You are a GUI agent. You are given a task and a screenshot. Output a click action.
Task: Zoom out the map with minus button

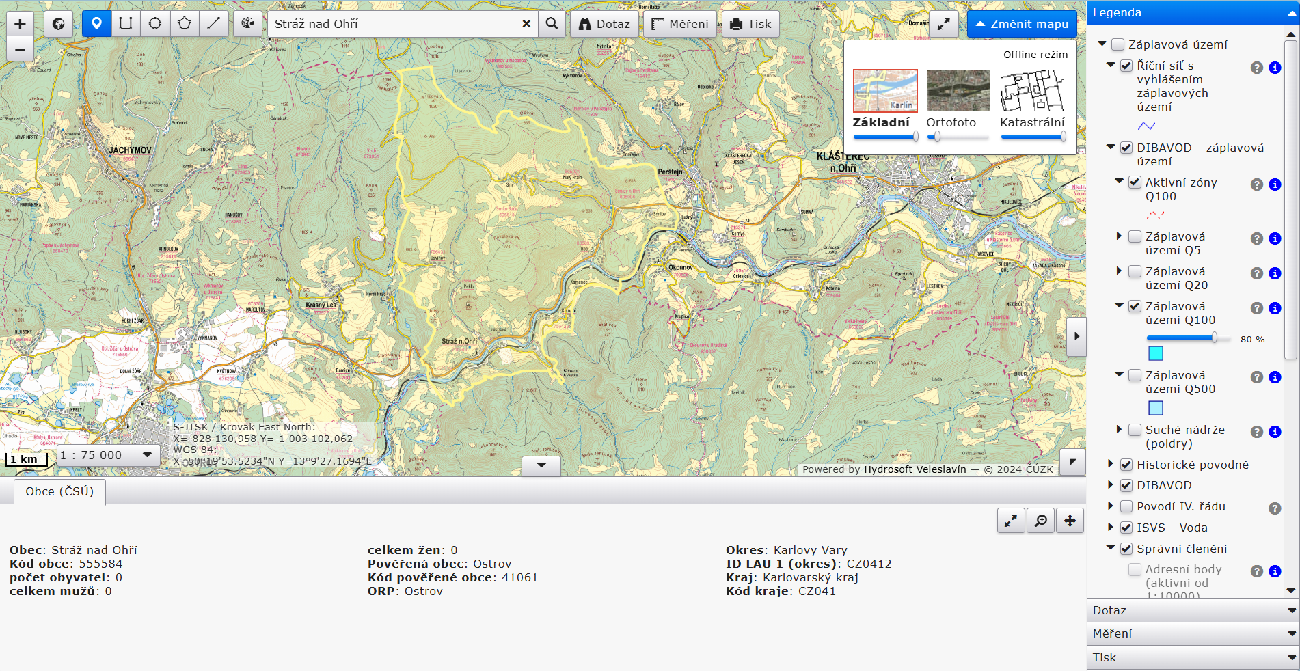(20, 49)
